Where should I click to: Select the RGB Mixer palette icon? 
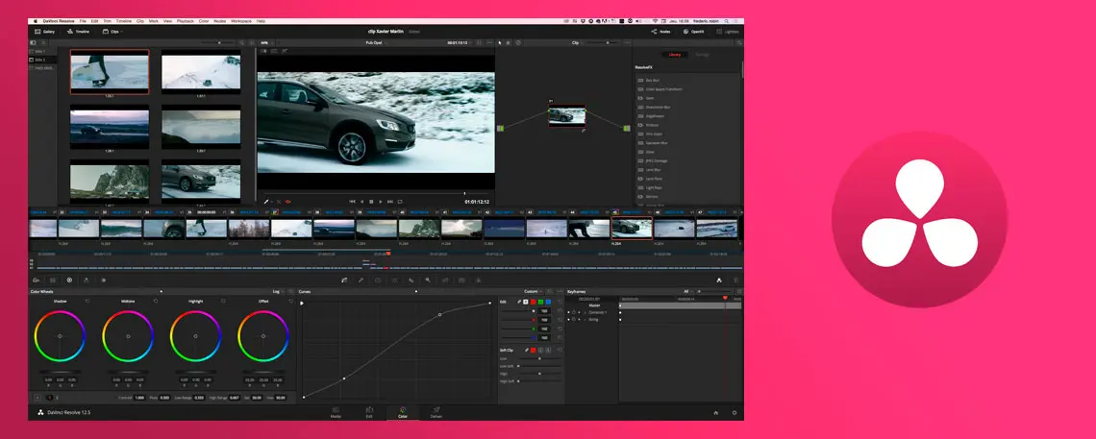click(86, 280)
